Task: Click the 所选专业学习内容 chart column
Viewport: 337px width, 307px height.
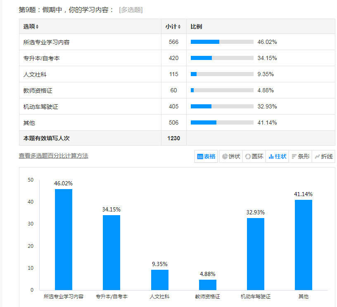Action: pos(64,239)
